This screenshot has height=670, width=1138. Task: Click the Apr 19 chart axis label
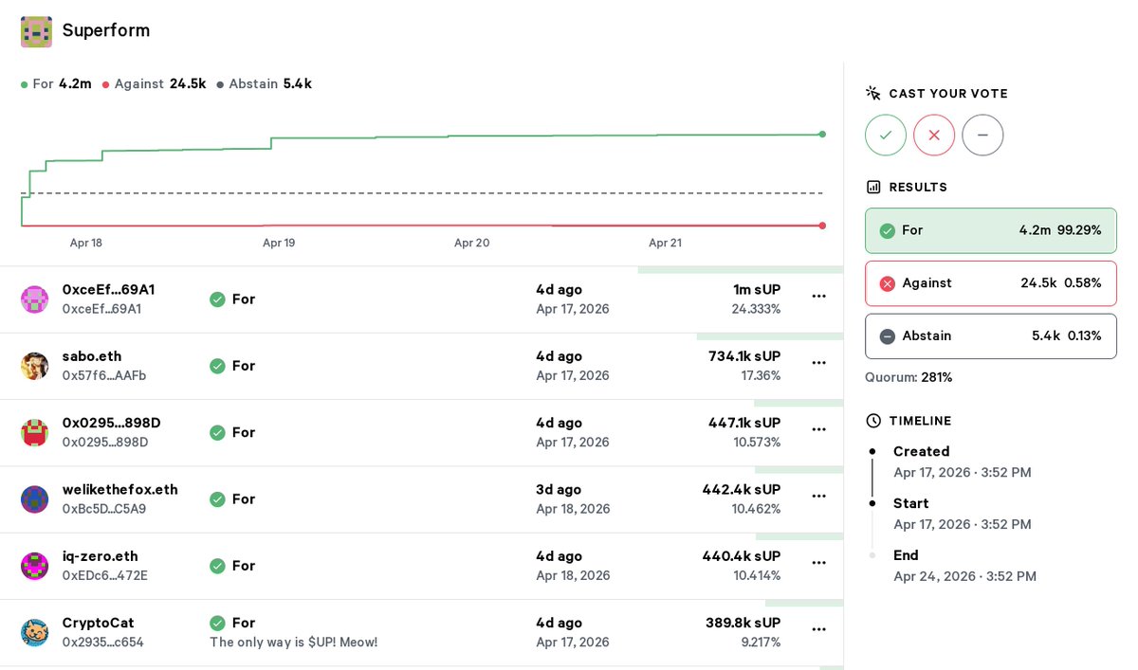[x=279, y=243]
